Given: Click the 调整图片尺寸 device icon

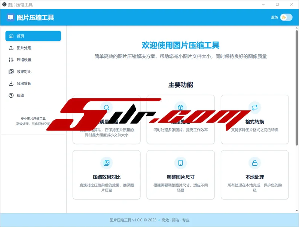Looking at the screenshot, I should click(x=180, y=163).
